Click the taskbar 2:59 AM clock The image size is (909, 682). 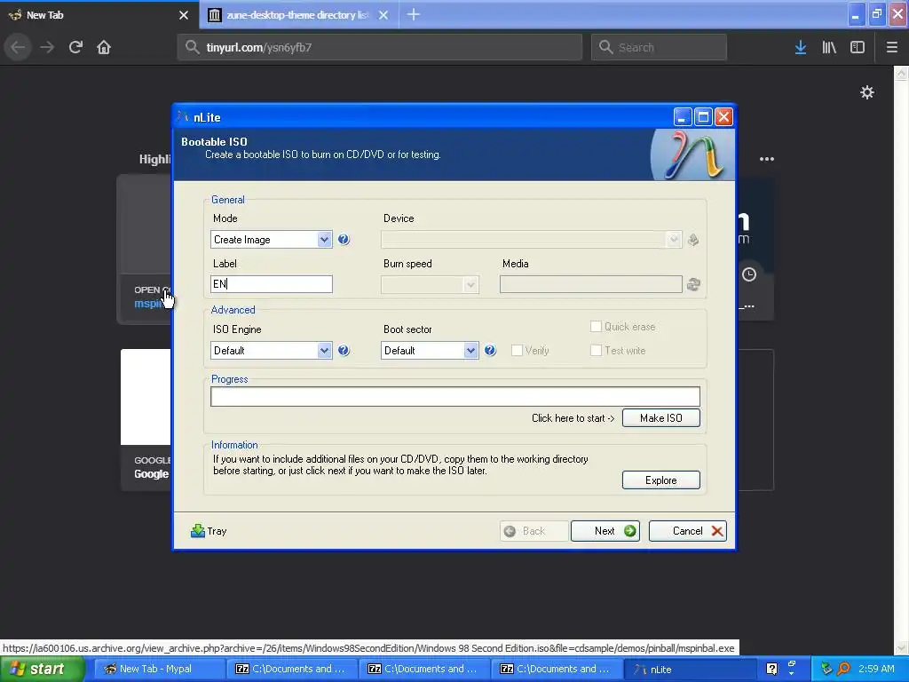pos(876,669)
